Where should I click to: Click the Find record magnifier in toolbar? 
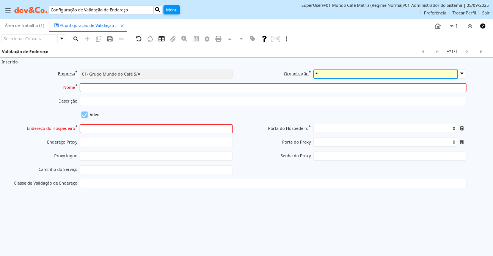click(76, 39)
